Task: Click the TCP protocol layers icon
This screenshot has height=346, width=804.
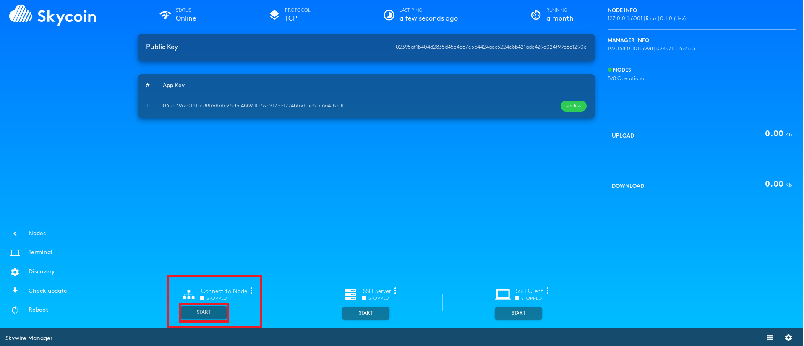Action: tap(274, 15)
